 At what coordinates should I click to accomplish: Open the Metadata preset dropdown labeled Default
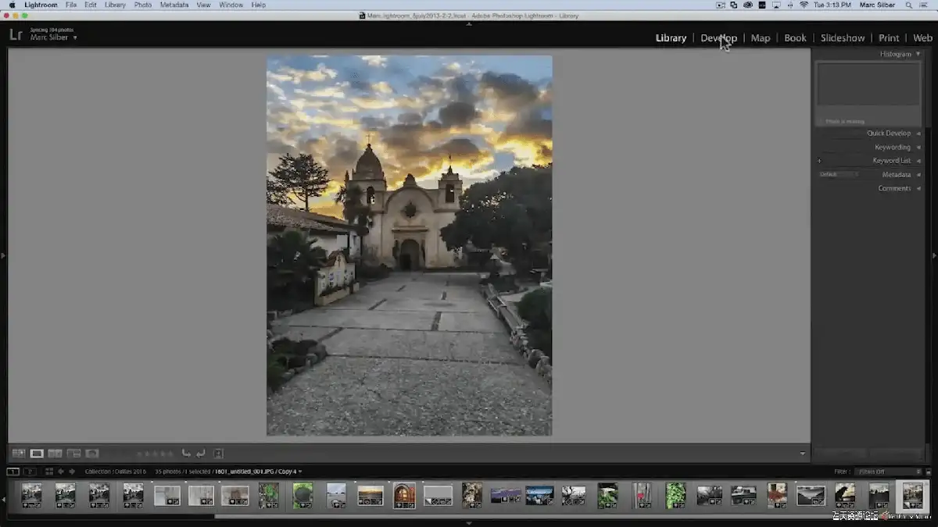tap(838, 175)
